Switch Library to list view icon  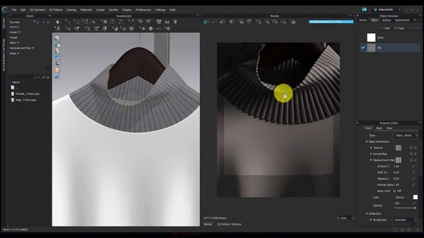click(44, 77)
